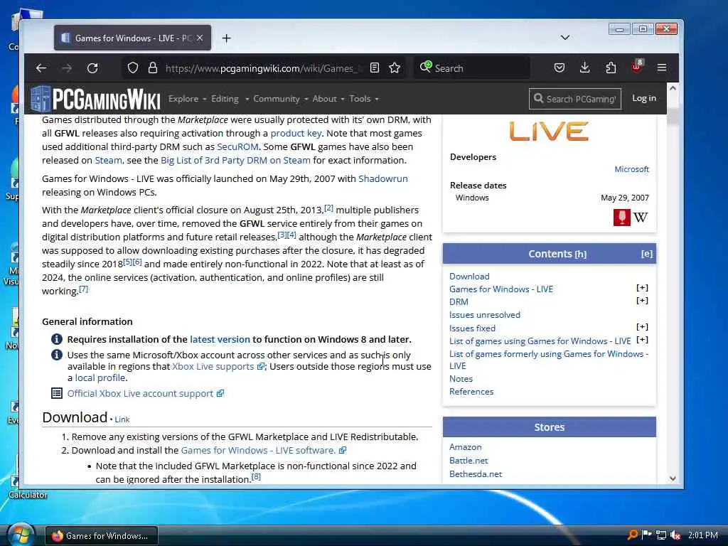Viewport: 728px width, 546px height.
Task: Open the Explore dropdown menu
Action: click(x=187, y=98)
